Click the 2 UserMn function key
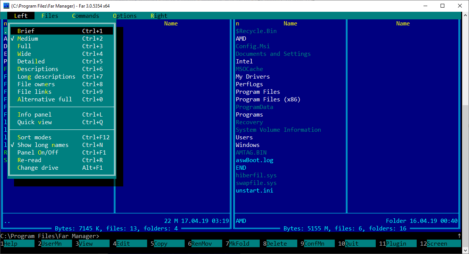The image size is (469, 254). click(x=55, y=244)
